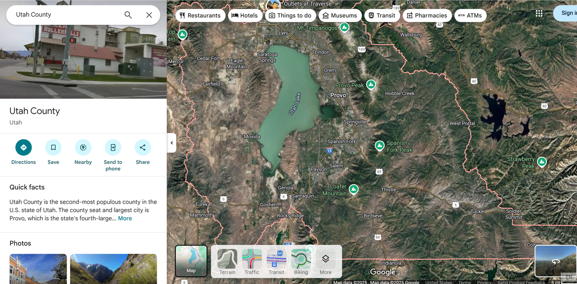577x284 pixels.
Task: Select the Transit category chip
Action: tap(382, 15)
